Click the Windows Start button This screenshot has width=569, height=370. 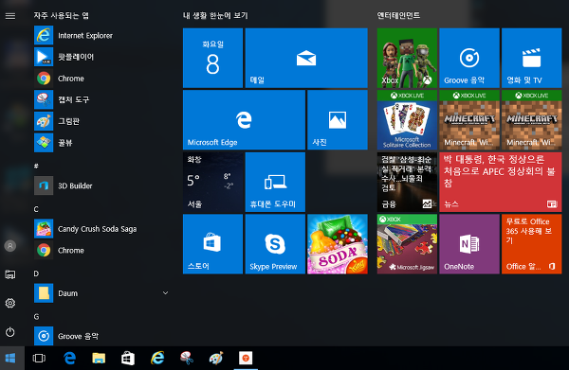coord(10,358)
